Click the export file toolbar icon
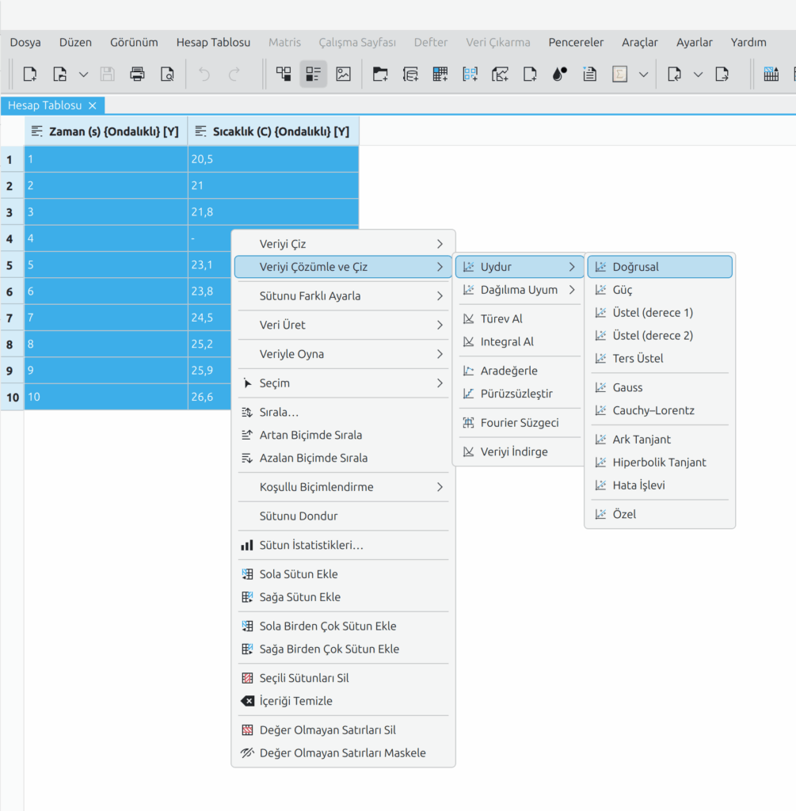The image size is (796, 811). [722, 74]
